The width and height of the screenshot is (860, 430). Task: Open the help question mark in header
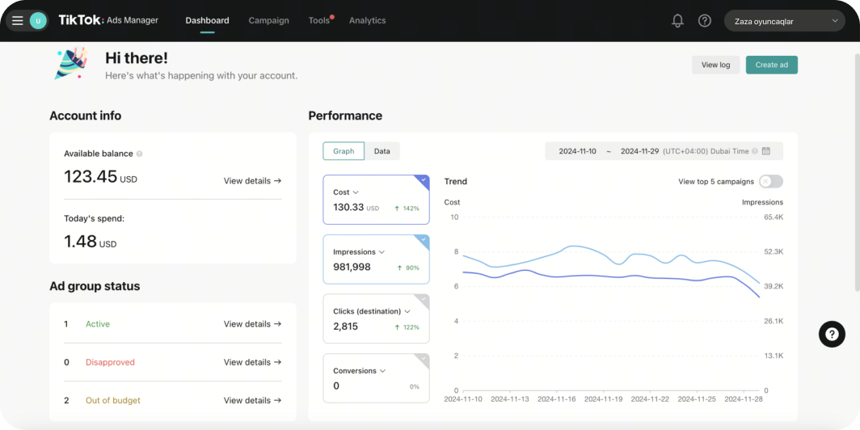tap(705, 21)
